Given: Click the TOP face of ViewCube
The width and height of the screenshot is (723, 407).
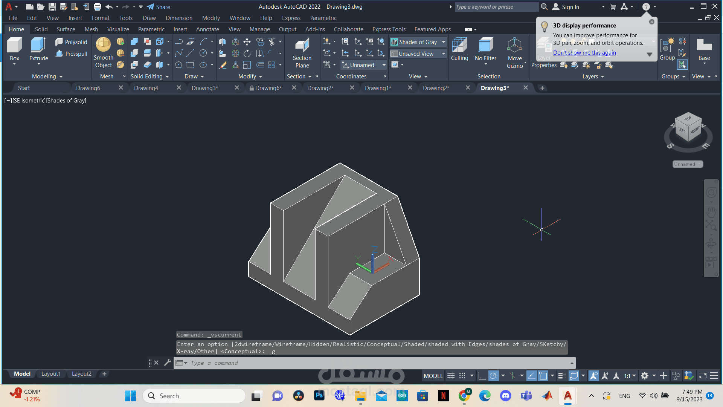Looking at the screenshot, I should point(688,119).
